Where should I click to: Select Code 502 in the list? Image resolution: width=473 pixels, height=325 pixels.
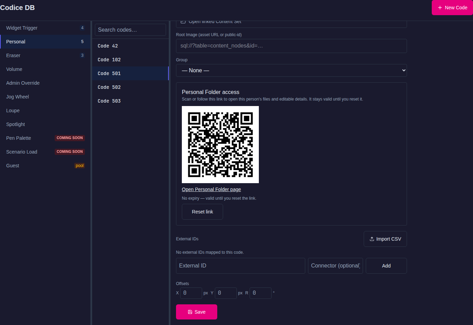[x=130, y=87]
